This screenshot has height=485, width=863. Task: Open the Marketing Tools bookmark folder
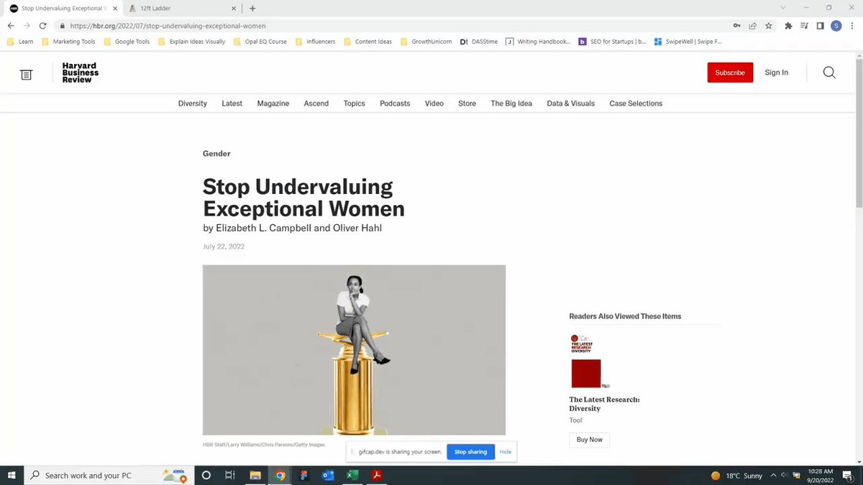pyautogui.click(x=68, y=42)
